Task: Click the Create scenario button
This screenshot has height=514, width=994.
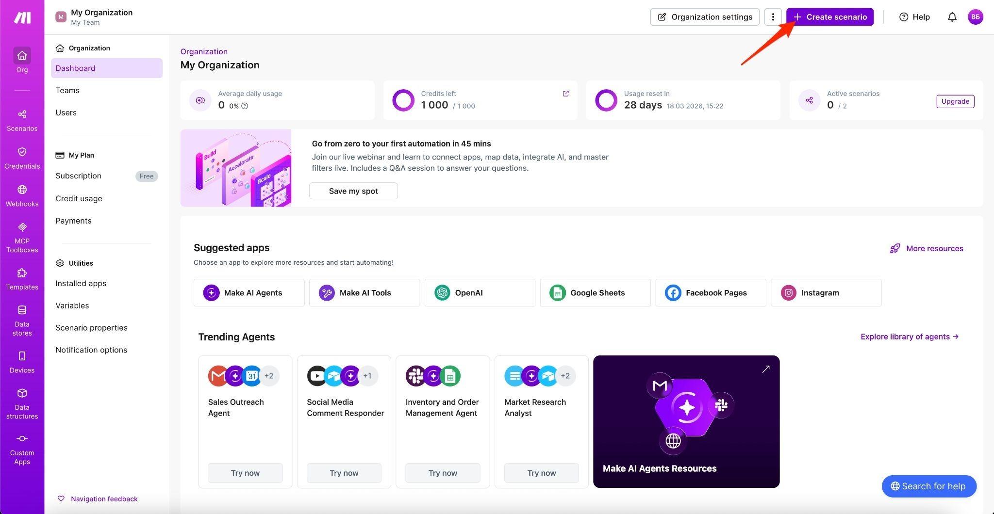Action: [829, 17]
